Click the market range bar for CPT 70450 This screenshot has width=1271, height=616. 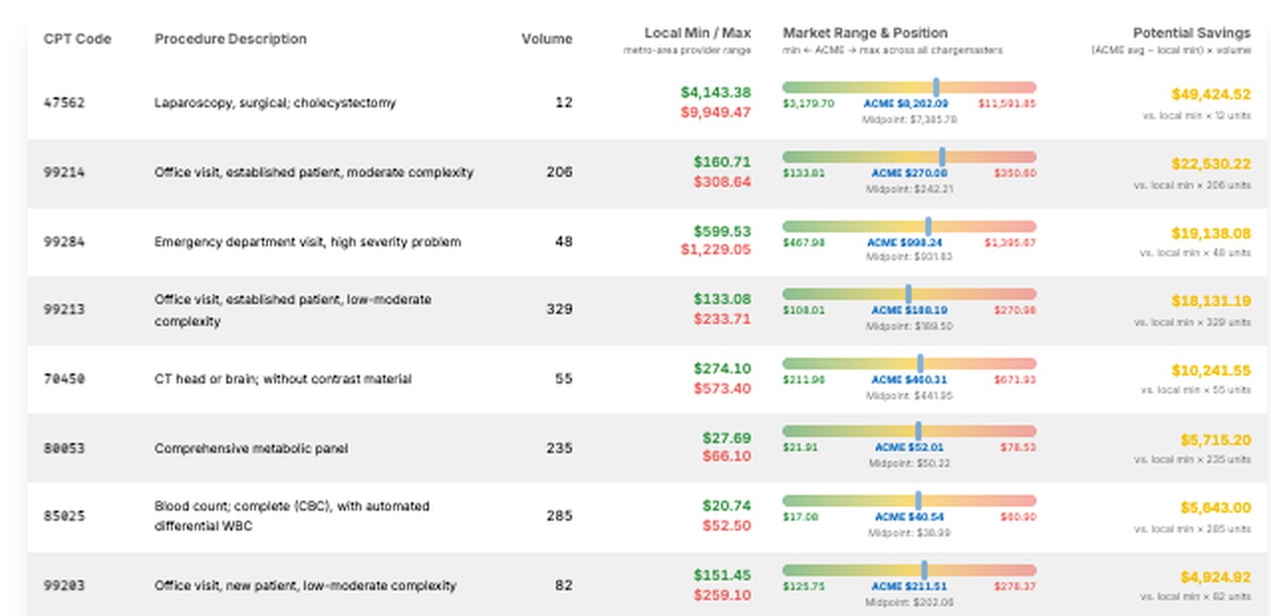(x=910, y=364)
